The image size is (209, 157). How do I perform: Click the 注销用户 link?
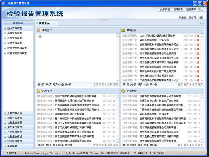191,10
